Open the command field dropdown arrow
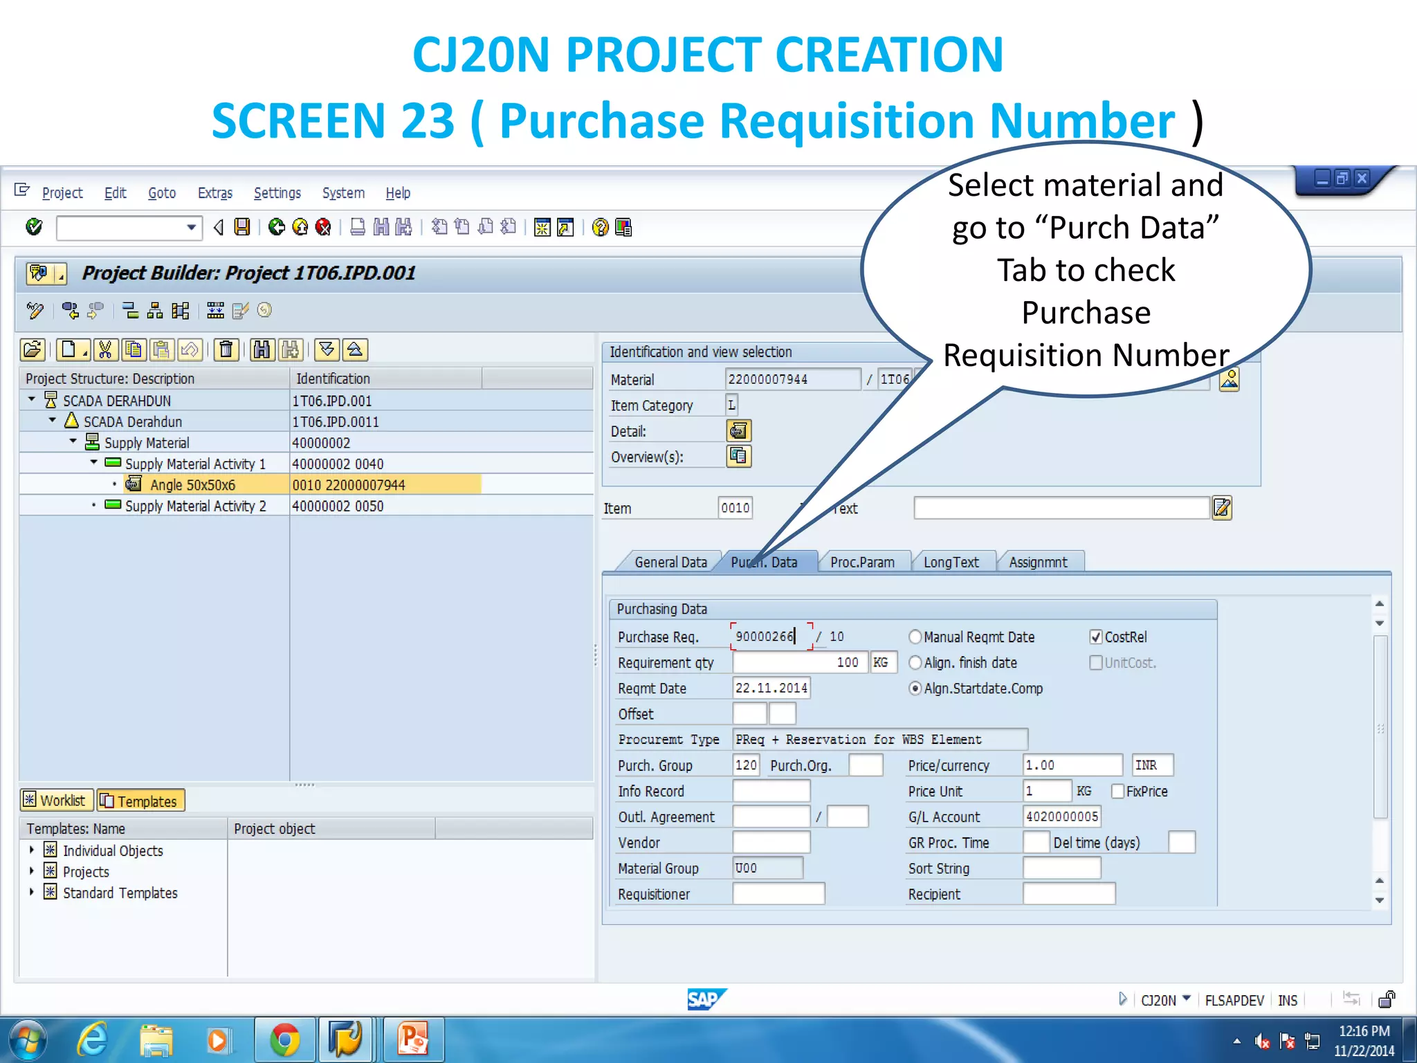1417x1063 pixels. point(192,227)
